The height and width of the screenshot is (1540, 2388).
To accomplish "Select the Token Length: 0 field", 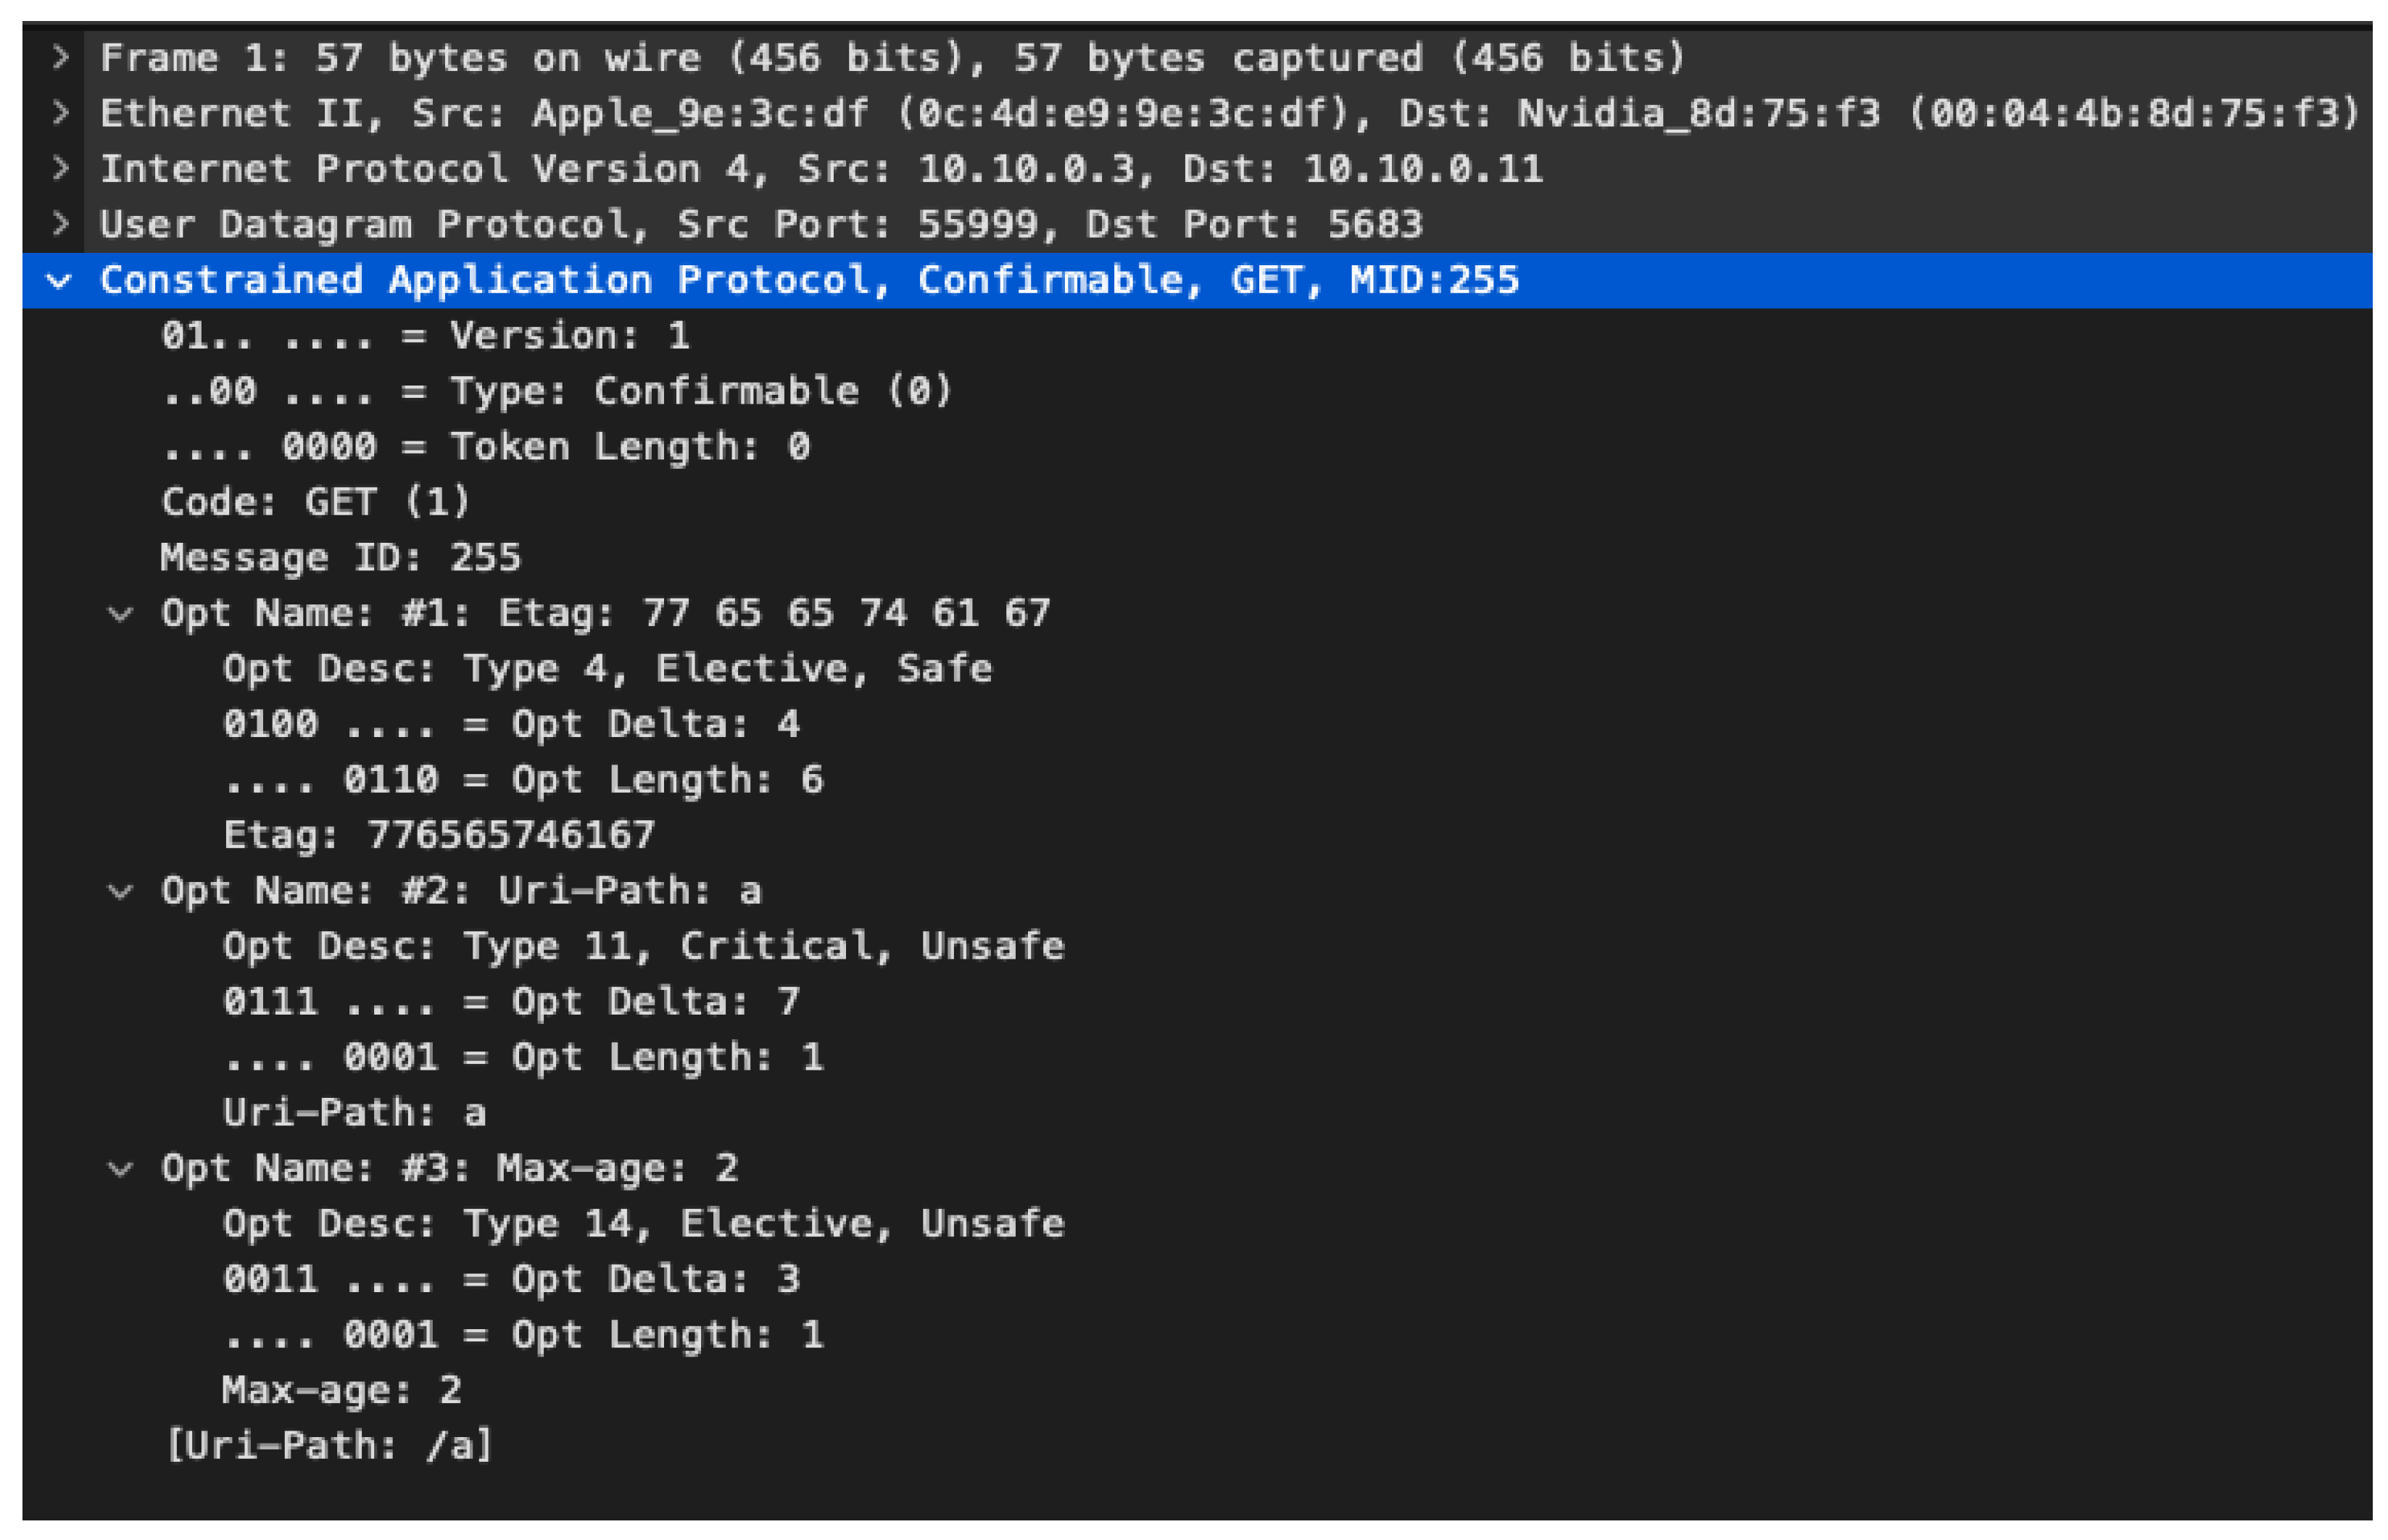I will (485, 447).
